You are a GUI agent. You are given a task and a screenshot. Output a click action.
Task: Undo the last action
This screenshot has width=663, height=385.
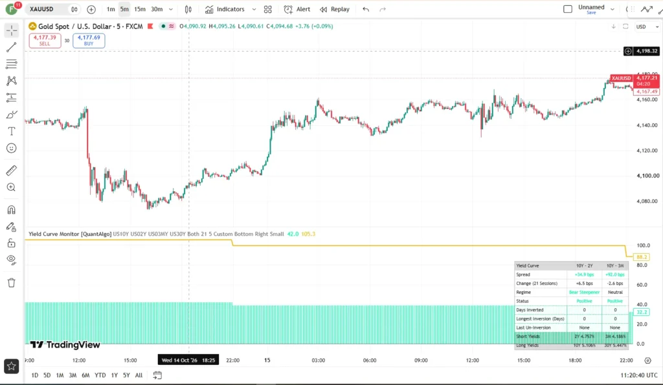366,9
